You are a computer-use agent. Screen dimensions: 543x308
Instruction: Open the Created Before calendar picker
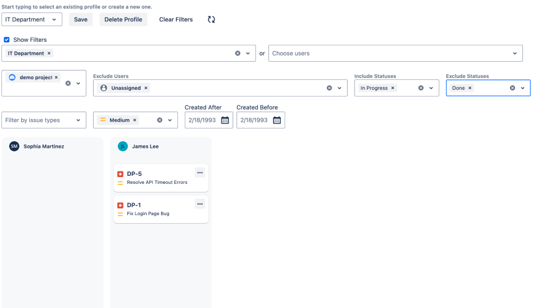click(277, 120)
